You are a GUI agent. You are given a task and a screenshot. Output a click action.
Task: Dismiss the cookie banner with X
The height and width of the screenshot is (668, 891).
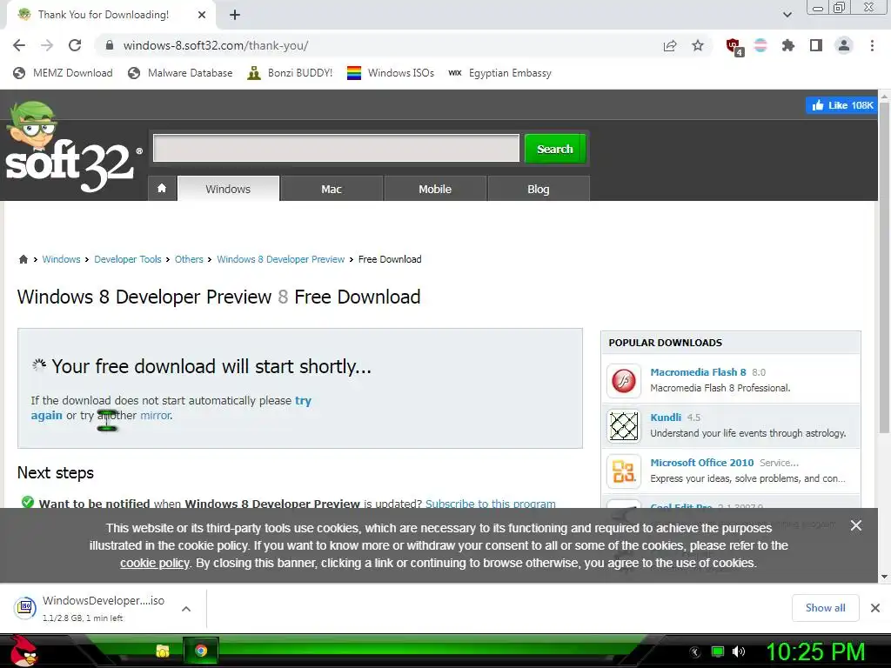tap(856, 525)
